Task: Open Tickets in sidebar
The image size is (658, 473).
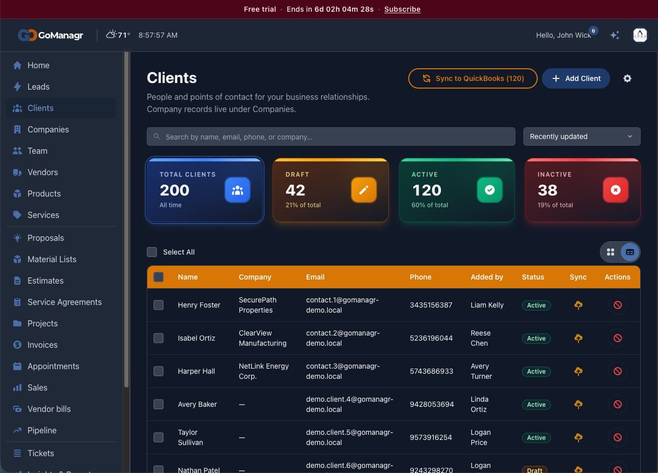Action: 61,453
